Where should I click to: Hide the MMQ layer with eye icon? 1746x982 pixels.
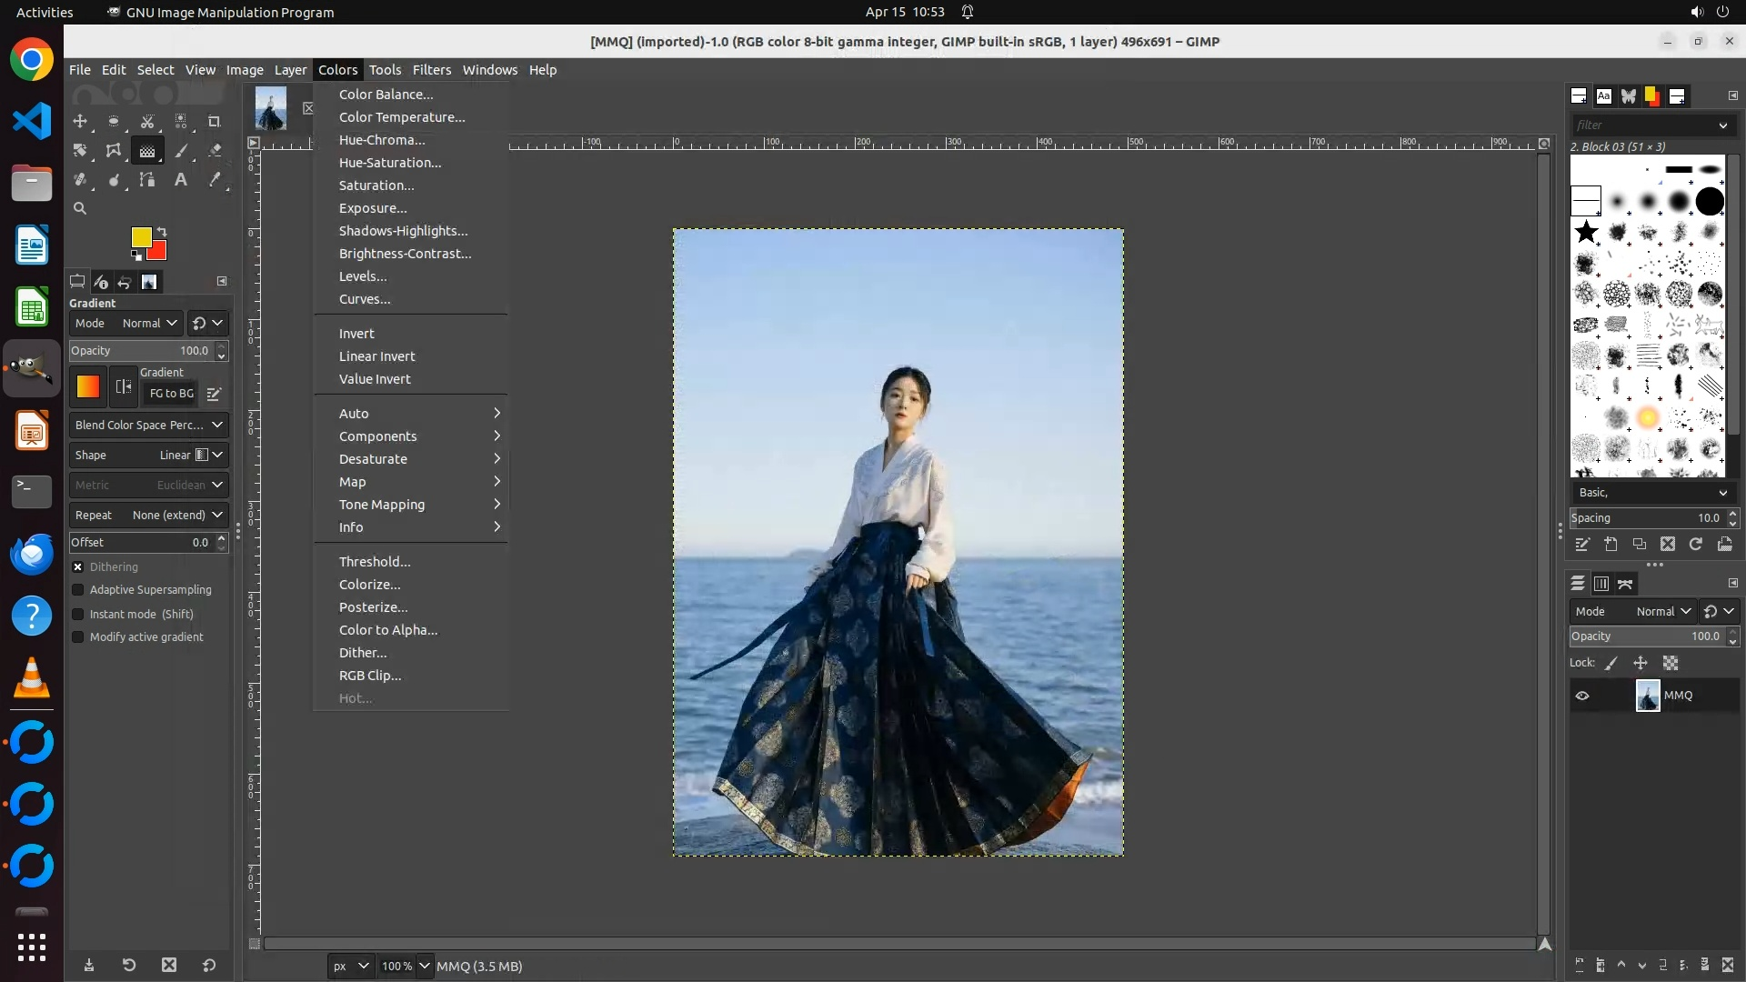[1582, 696]
